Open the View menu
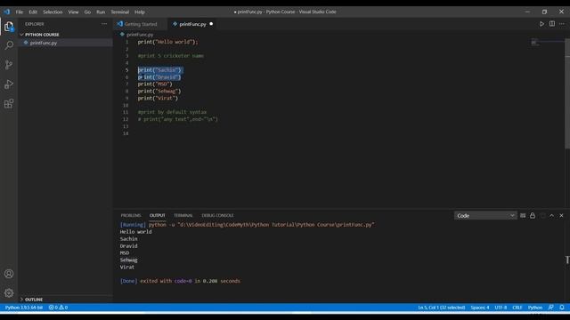The height and width of the screenshot is (320, 570). (73, 12)
